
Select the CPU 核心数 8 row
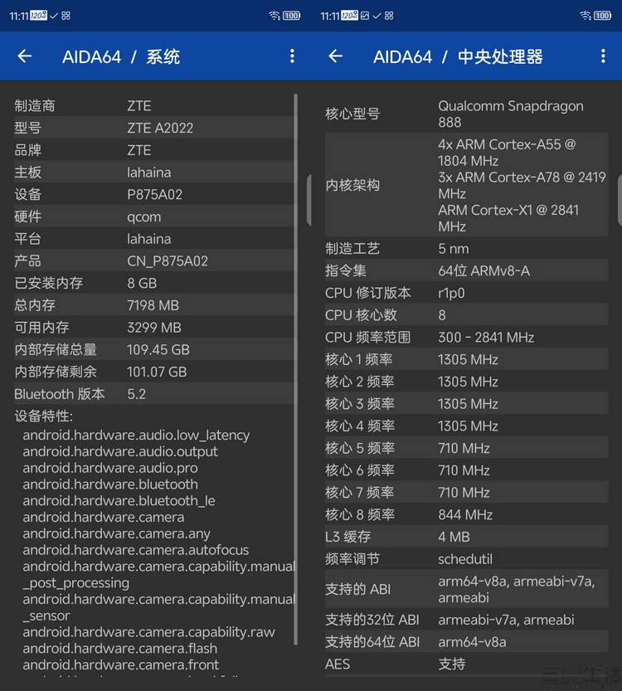466,315
